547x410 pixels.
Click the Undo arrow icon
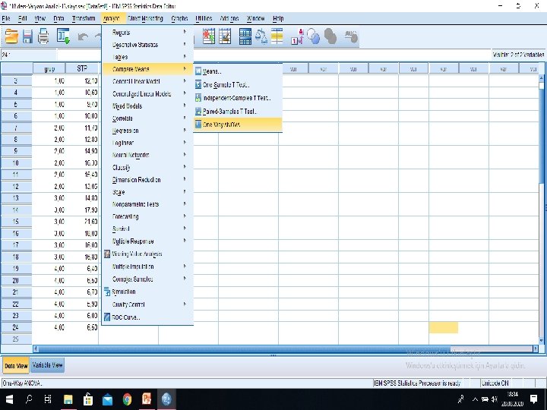click(x=83, y=36)
